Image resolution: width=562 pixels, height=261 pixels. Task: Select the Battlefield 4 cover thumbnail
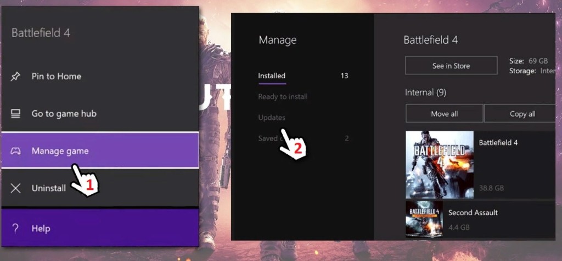tap(440, 165)
